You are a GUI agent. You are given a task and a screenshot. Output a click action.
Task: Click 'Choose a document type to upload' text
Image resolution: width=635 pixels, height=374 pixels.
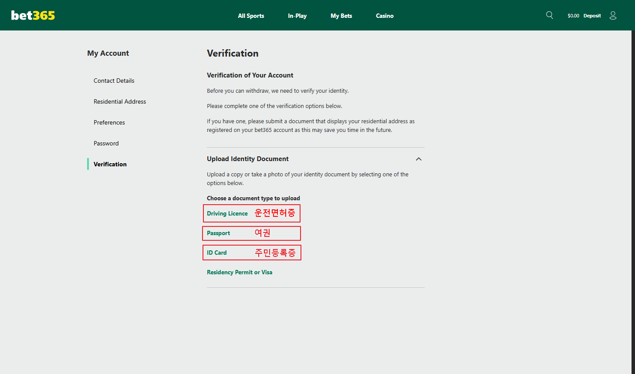click(253, 198)
